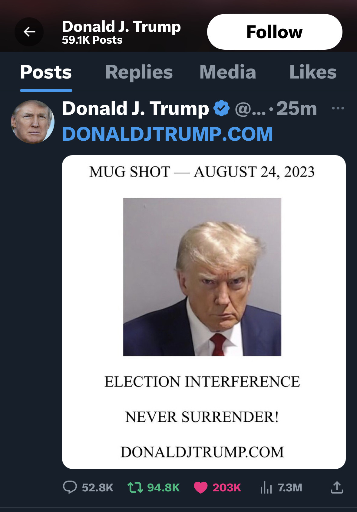Switch to the Likes tab
The width and height of the screenshot is (357, 512).
(x=313, y=72)
